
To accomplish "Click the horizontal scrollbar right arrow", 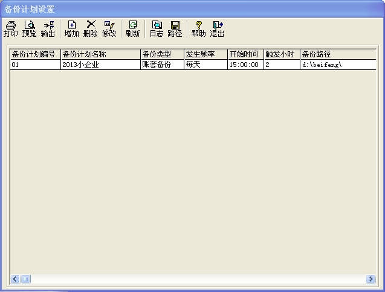I will coord(370,279).
